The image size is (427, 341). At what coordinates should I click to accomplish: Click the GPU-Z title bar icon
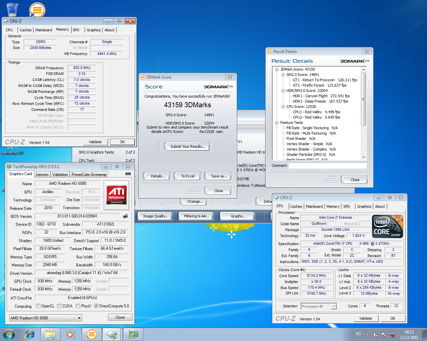[9, 167]
